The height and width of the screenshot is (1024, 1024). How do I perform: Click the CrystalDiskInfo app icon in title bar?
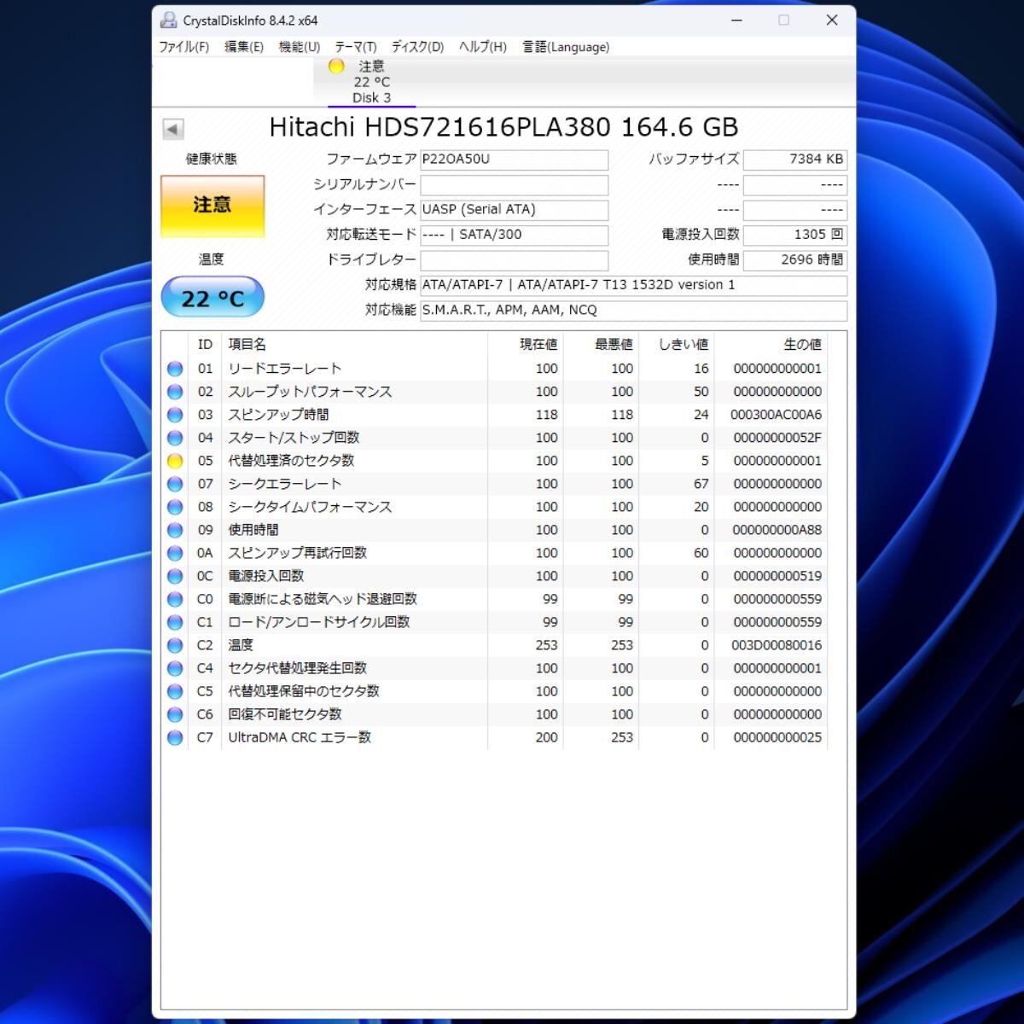click(x=169, y=20)
